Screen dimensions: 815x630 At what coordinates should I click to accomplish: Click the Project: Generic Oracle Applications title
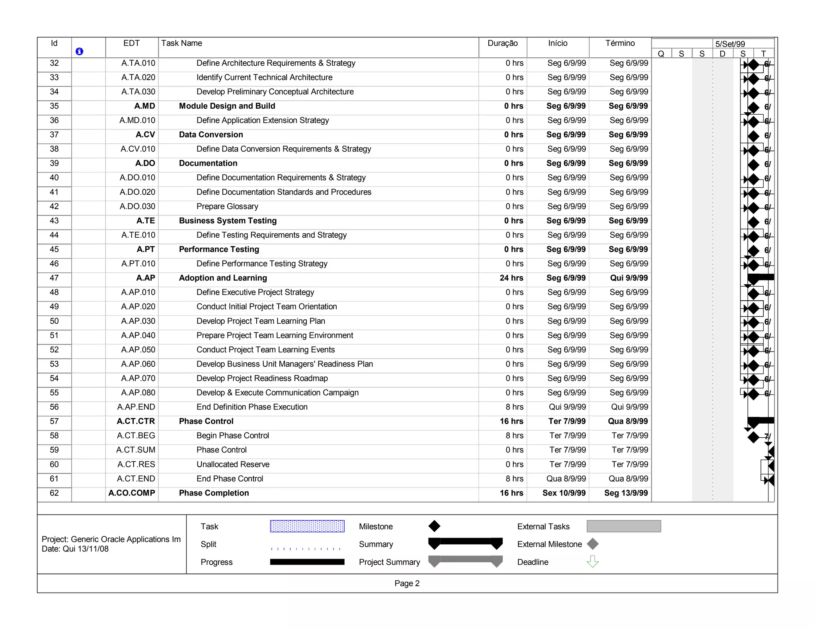tap(111, 539)
